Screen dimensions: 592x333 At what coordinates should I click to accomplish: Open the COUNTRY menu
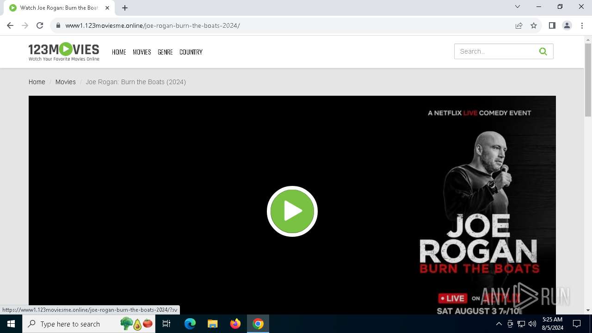(x=191, y=52)
